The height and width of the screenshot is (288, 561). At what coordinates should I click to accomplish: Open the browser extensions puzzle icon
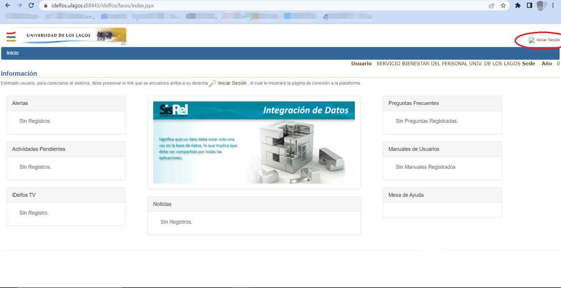pyautogui.click(x=518, y=6)
